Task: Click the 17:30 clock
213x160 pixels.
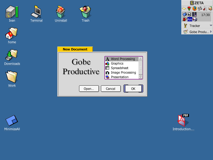Action: tap(205, 15)
